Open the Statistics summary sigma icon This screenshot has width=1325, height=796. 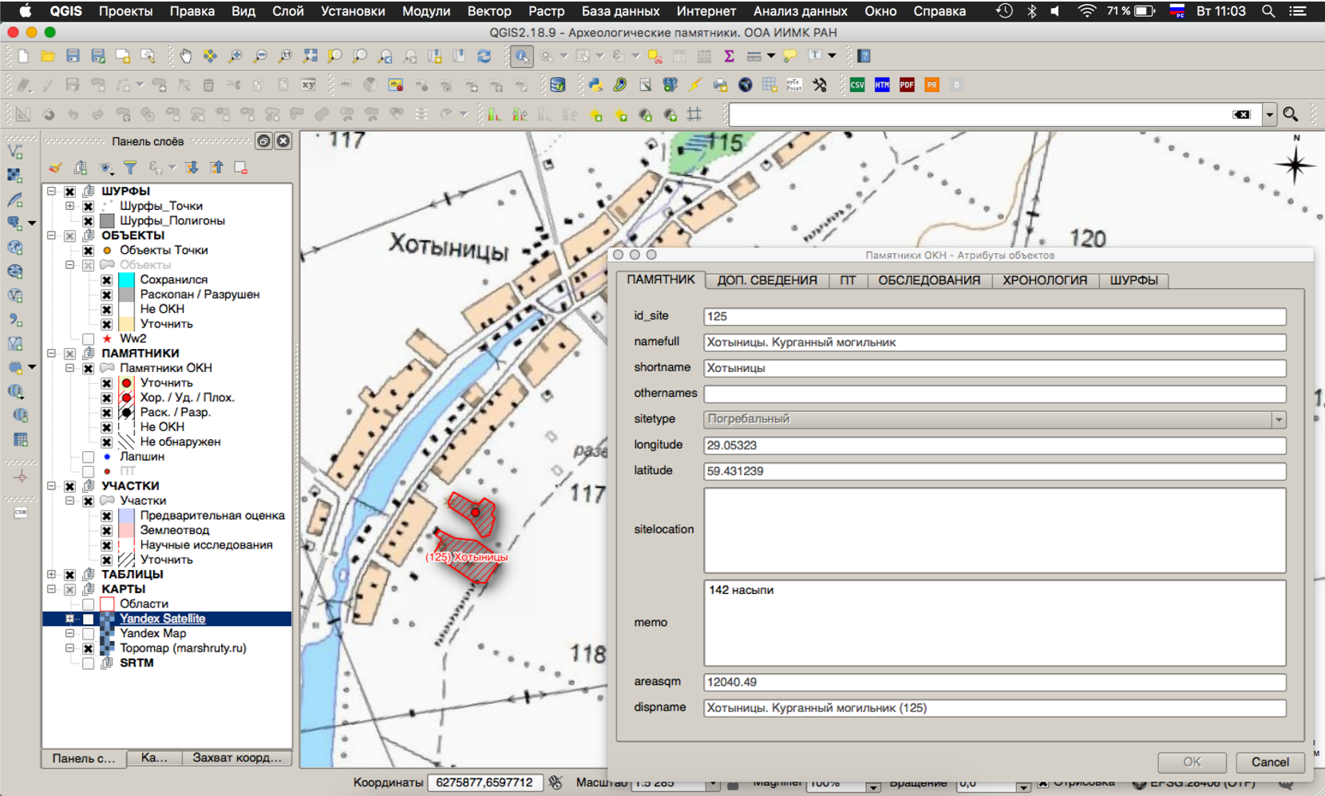[729, 56]
